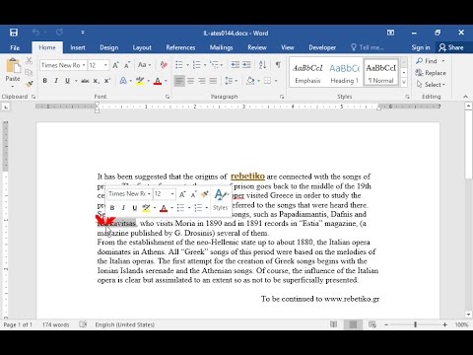The image size is (473, 355).
Task: Toggle italic in the ribbon Font group
Action: pos(56,81)
